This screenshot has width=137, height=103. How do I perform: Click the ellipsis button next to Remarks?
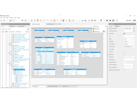coord(134,57)
